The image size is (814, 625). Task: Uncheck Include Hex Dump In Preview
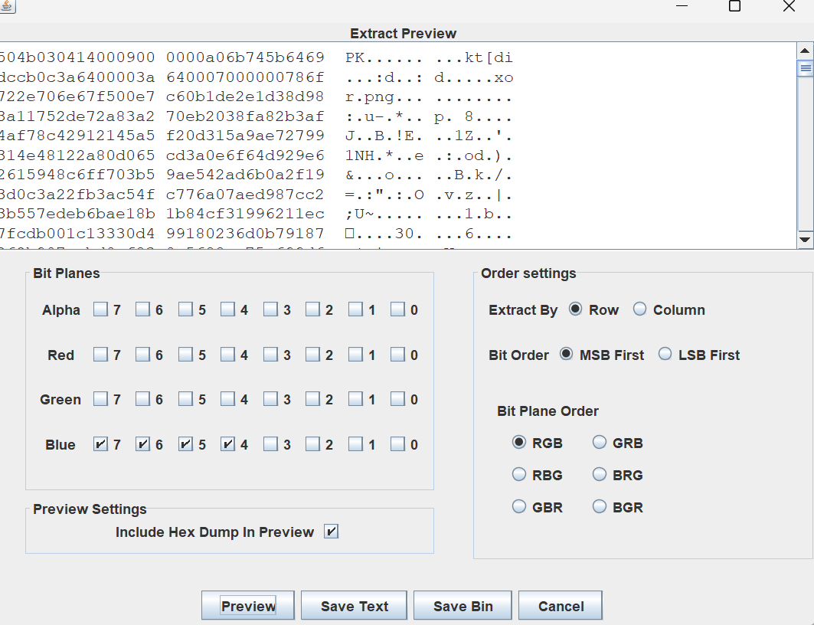tap(331, 532)
